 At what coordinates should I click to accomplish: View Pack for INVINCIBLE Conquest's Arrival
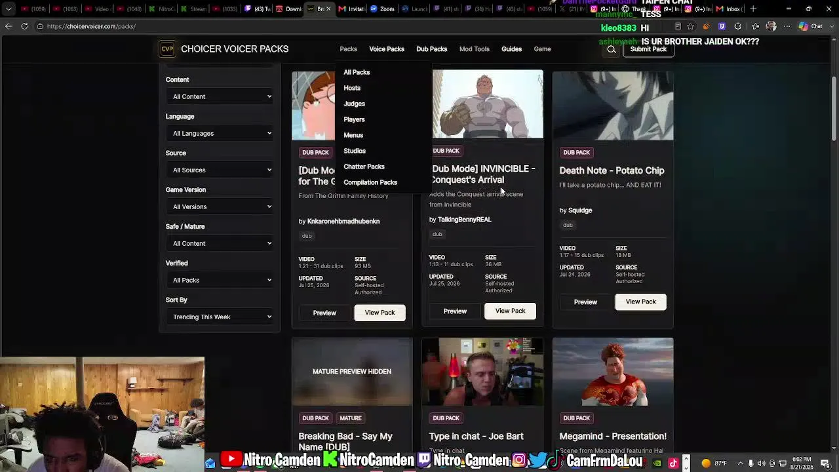pyautogui.click(x=510, y=311)
